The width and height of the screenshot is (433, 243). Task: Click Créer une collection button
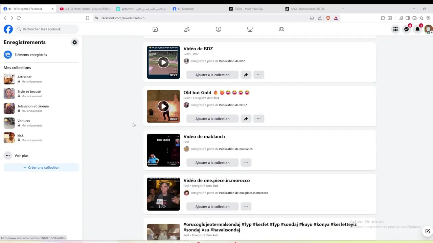(41, 167)
